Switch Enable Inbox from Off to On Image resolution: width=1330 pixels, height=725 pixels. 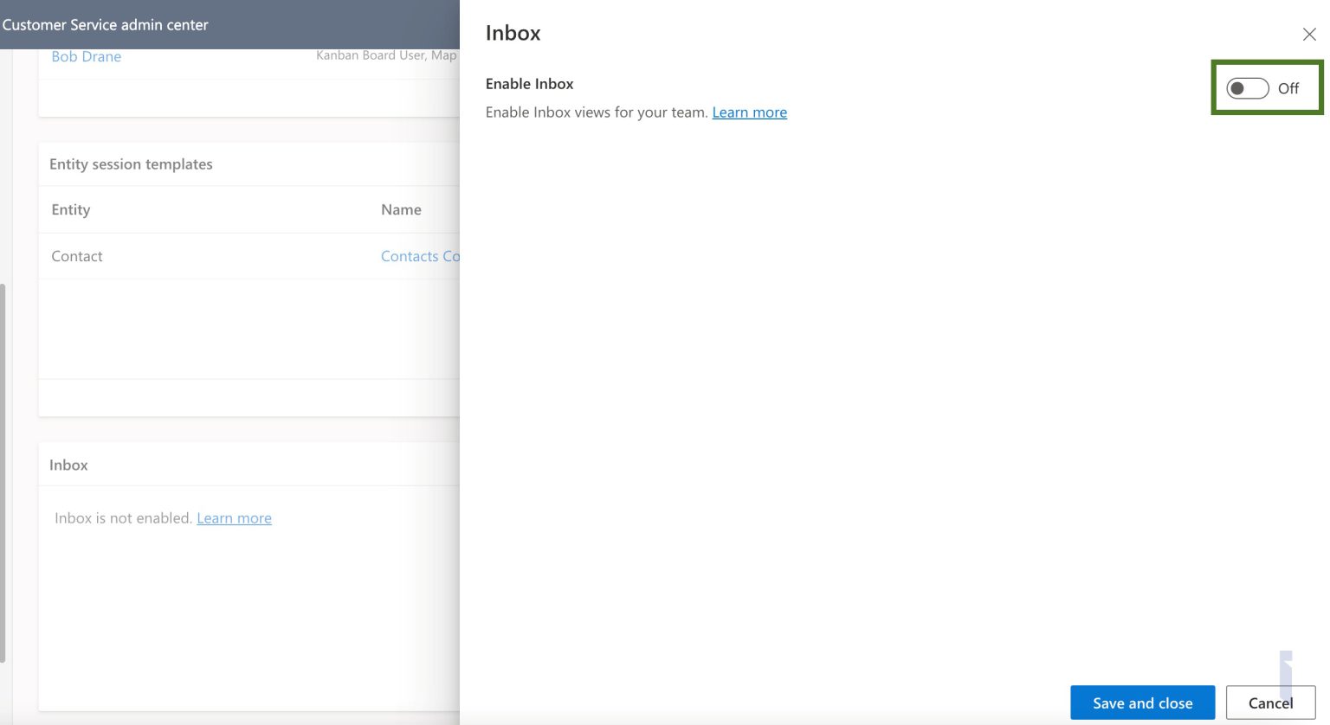click(x=1247, y=87)
